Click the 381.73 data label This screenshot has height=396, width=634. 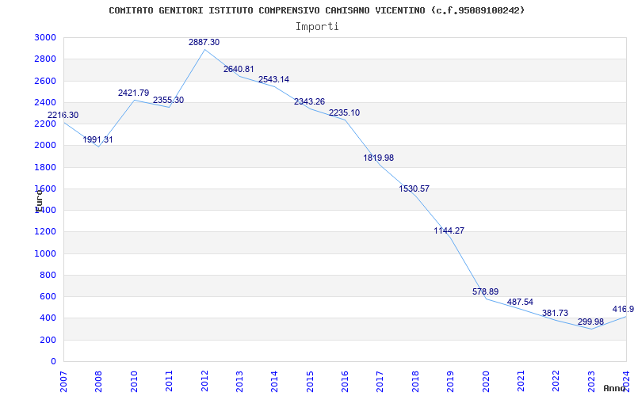[x=556, y=313]
